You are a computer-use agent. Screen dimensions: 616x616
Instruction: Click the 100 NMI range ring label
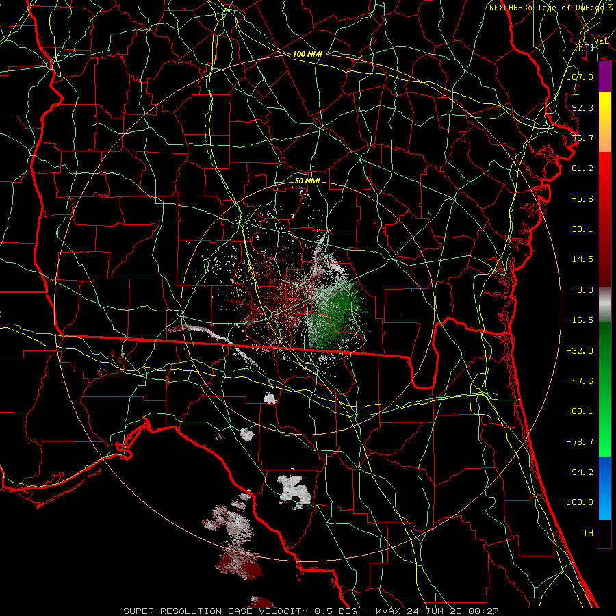coord(307,54)
